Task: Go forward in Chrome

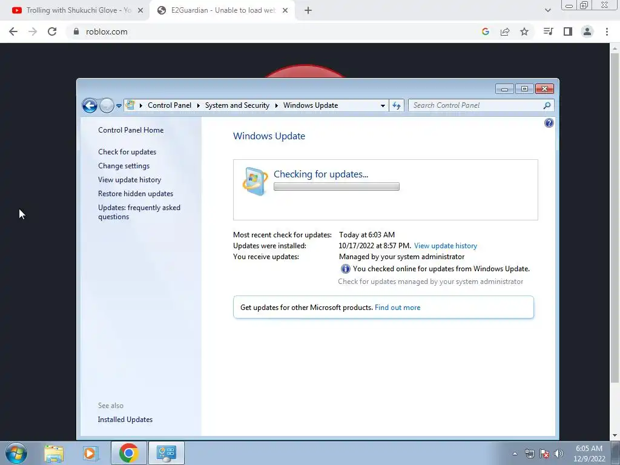Action: pyautogui.click(x=33, y=31)
